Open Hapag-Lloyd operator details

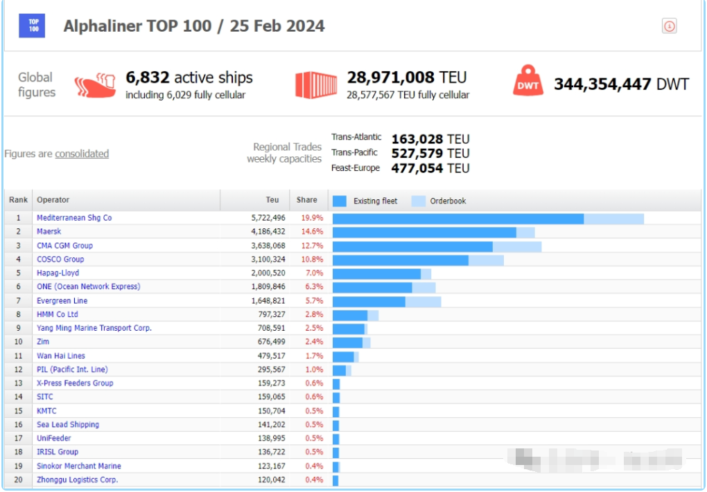point(58,273)
